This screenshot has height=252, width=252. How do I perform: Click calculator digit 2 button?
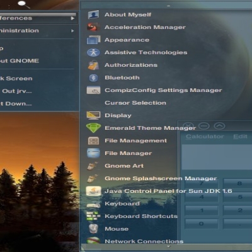[x=238, y=210]
